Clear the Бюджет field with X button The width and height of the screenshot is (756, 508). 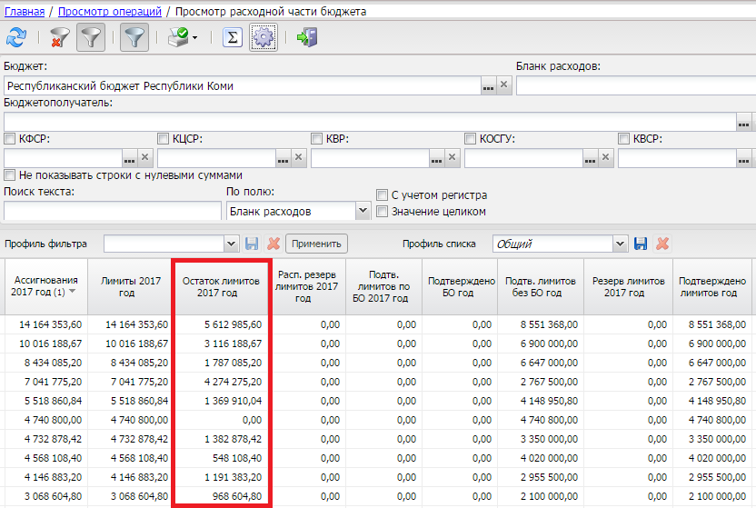coord(503,85)
